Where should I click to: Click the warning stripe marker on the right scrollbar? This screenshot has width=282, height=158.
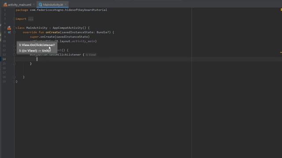coord(281,52)
